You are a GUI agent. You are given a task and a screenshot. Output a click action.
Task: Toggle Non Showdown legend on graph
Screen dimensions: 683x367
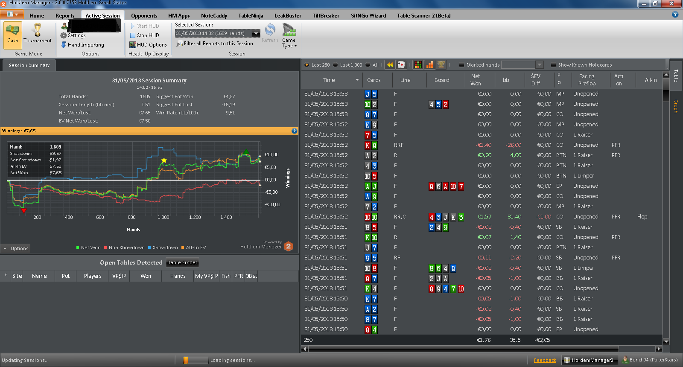(124, 248)
